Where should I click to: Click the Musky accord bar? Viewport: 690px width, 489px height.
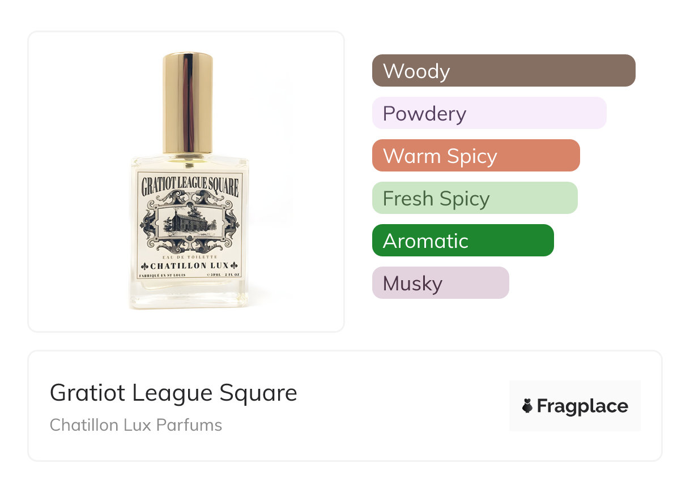click(440, 283)
